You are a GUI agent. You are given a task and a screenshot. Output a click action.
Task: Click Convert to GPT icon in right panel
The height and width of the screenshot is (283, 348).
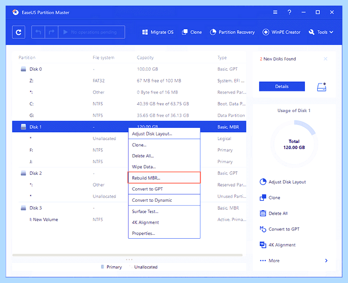point(263,229)
